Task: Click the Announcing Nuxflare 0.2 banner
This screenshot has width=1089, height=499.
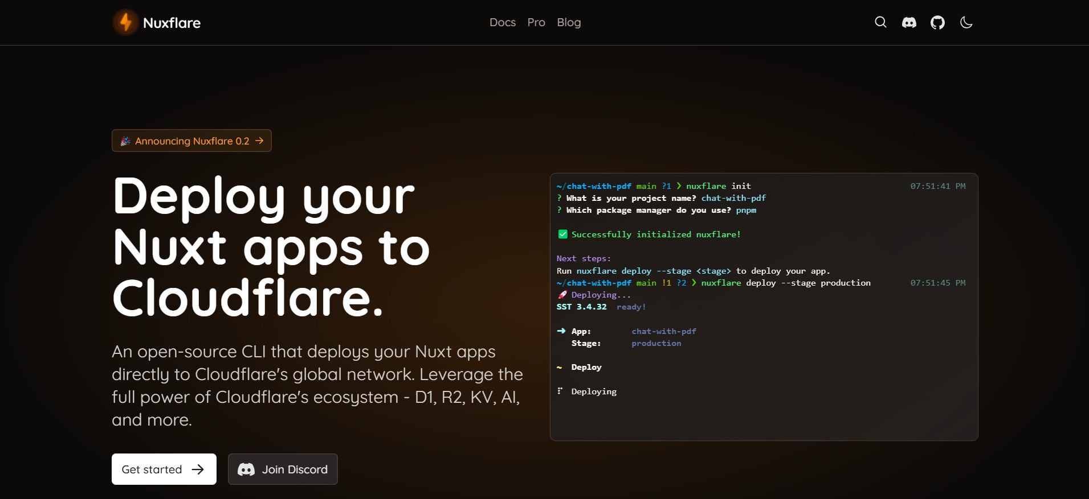Action: [191, 141]
